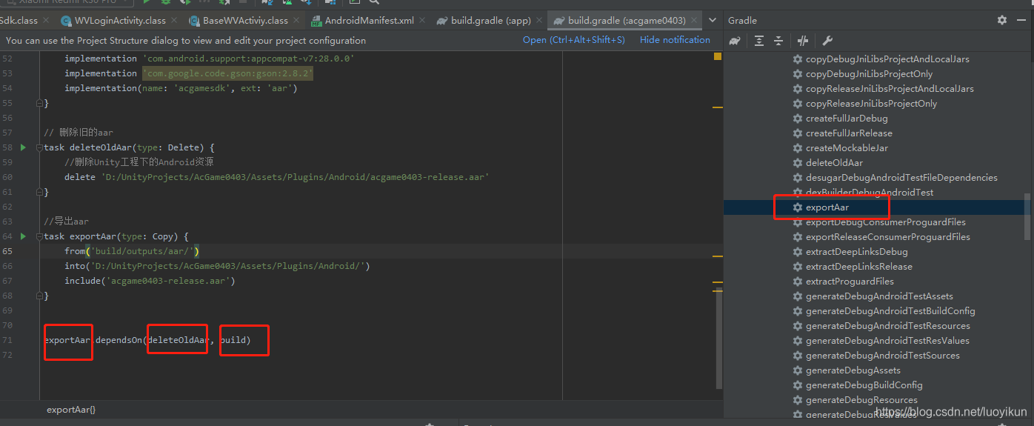Expand all nodes in Gradle panel
Viewport: 1034px width, 426px height.
pyautogui.click(x=759, y=41)
